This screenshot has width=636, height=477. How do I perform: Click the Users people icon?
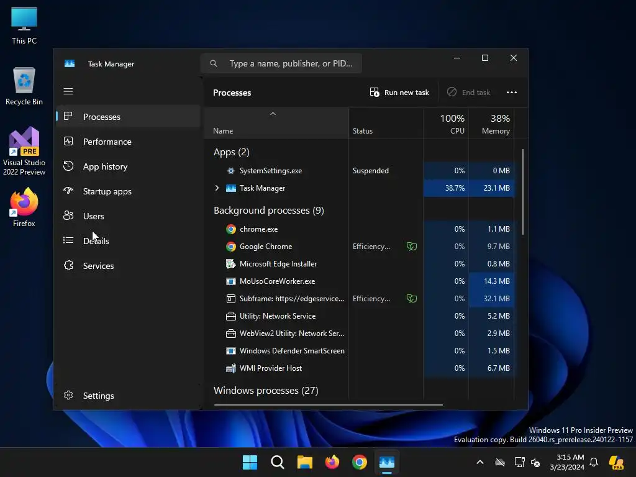point(68,216)
